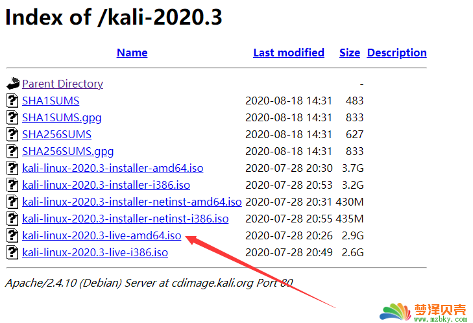Download kali-linux-2020.3-installer-netinst-i386.iso
The image size is (473, 323).
pyautogui.click(x=125, y=219)
